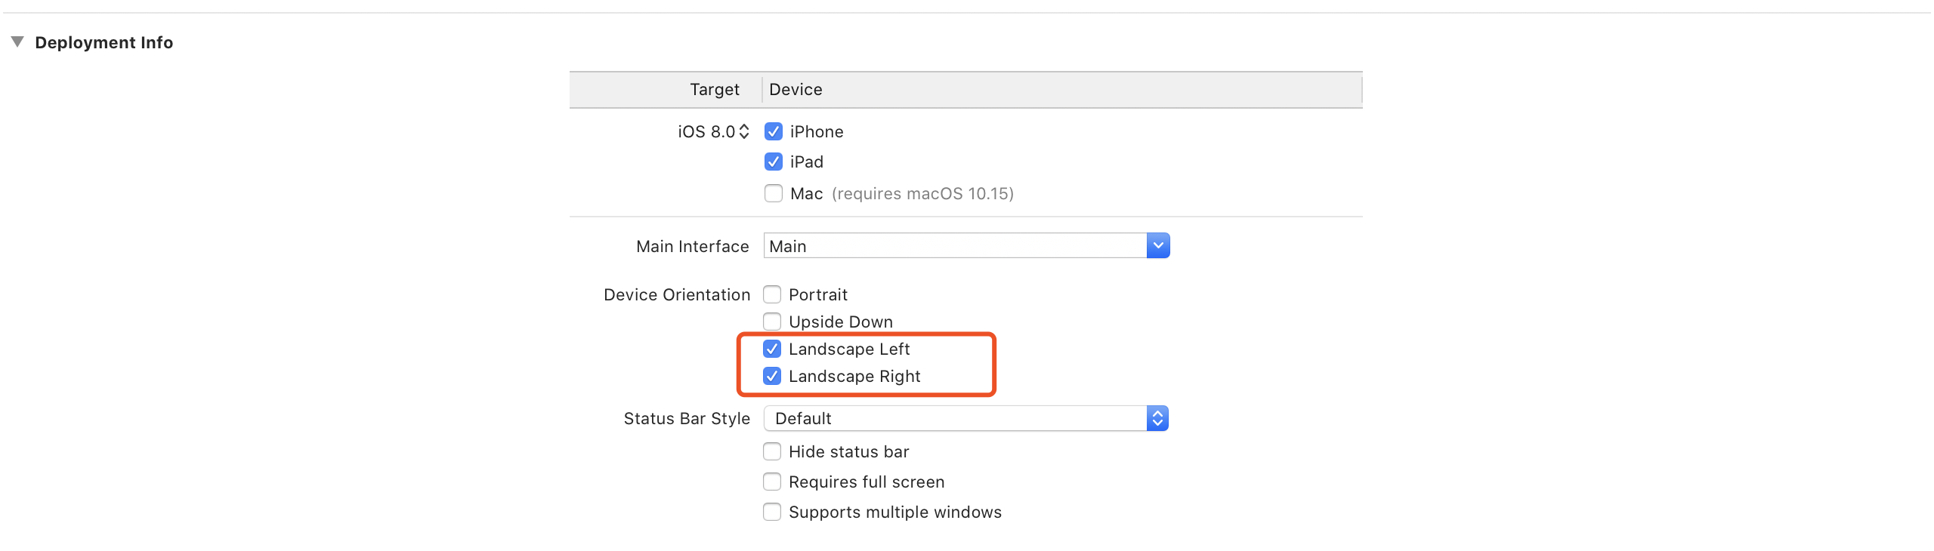Image resolution: width=1934 pixels, height=551 pixels.
Task: Enable Portrait device orientation
Action: point(771,294)
